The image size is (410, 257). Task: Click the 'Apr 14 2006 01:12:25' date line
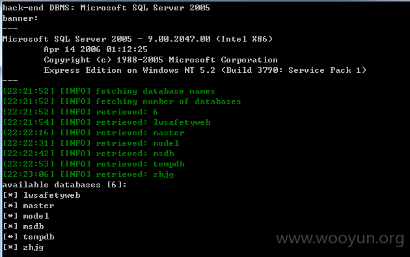(96, 49)
